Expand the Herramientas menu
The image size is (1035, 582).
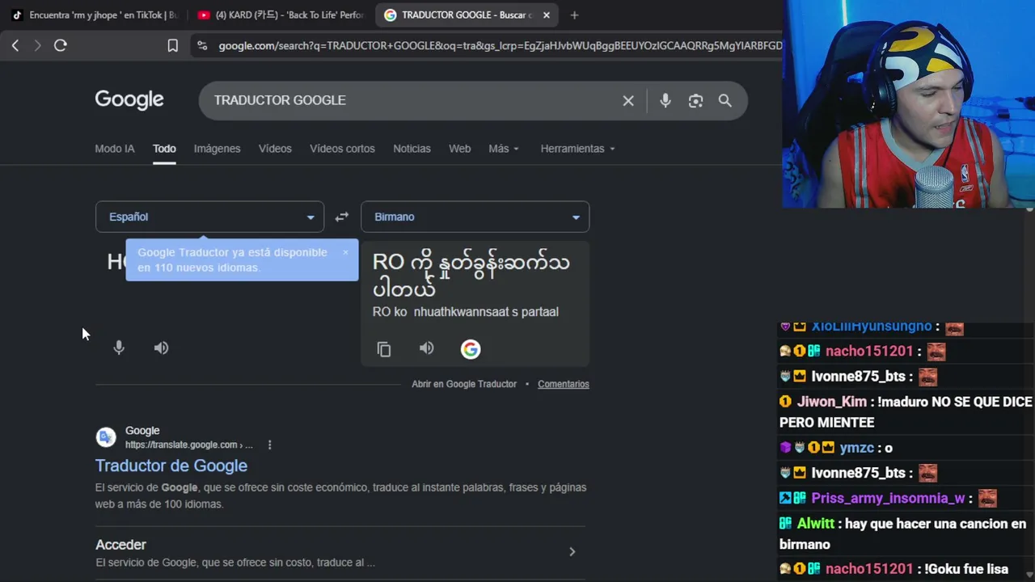[577, 149]
